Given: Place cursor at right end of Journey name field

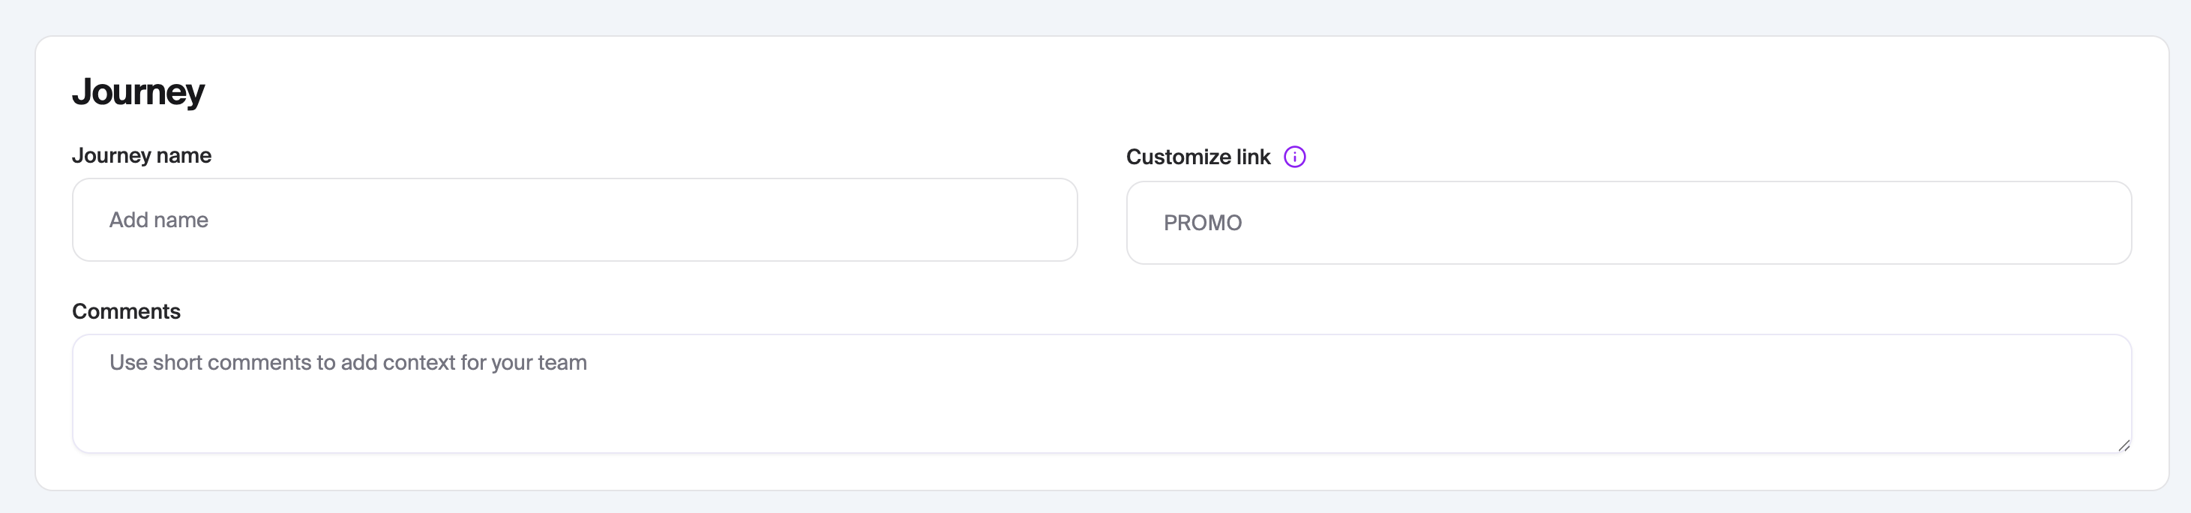Looking at the screenshot, I should tap(1055, 220).
